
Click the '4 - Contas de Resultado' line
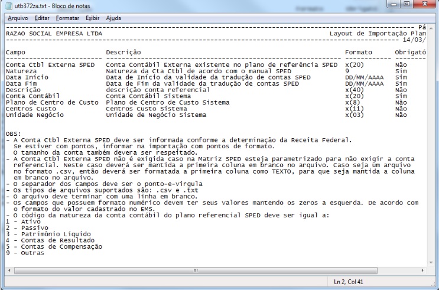50,240
